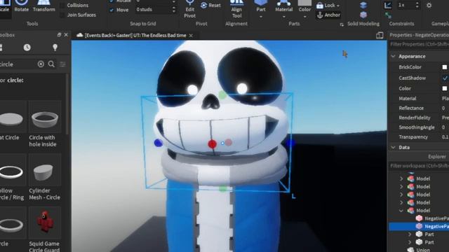Click the Union solid modeling icon
This screenshot has width=449, height=252.
pos(363,5)
